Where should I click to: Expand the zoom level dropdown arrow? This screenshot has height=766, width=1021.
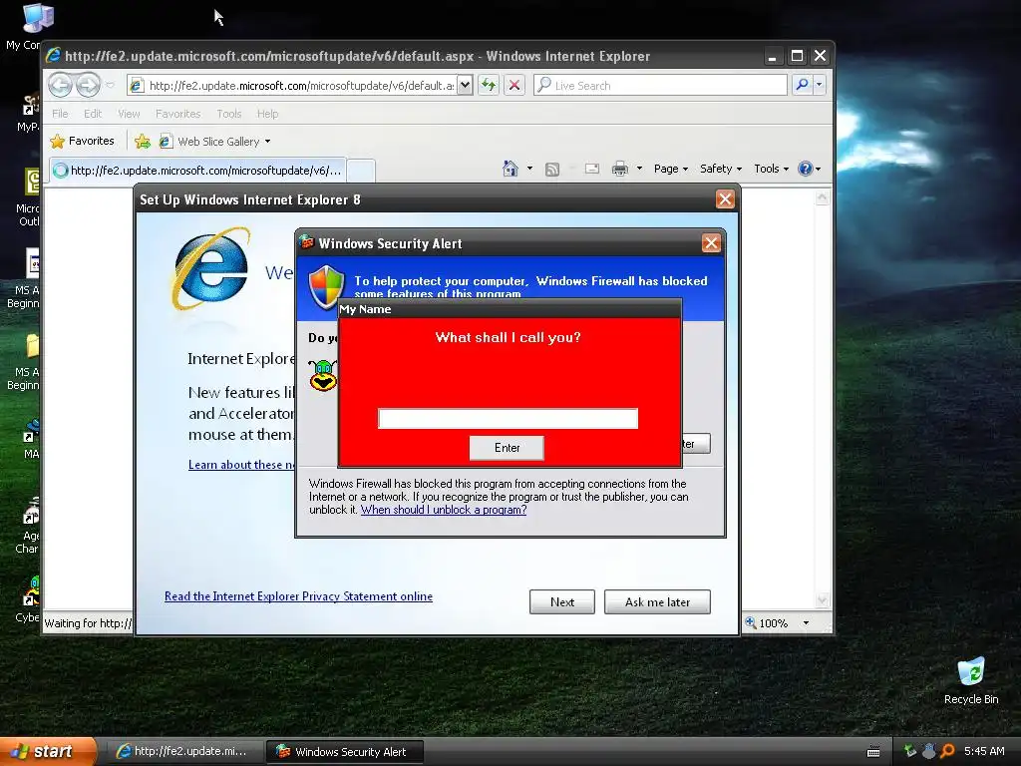[x=806, y=623]
